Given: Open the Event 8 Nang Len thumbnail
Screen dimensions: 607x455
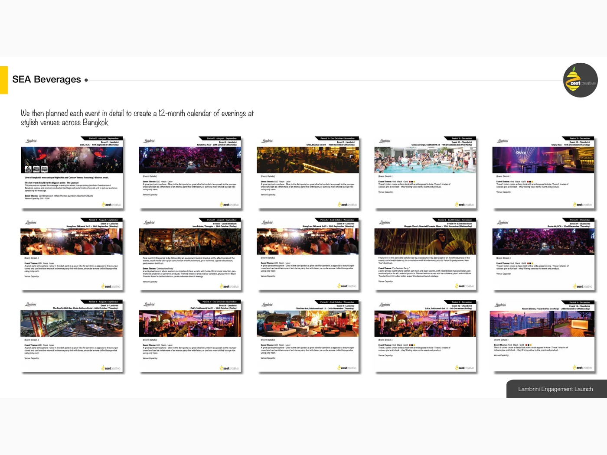Looking at the screenshot, I should click(308, 254).
